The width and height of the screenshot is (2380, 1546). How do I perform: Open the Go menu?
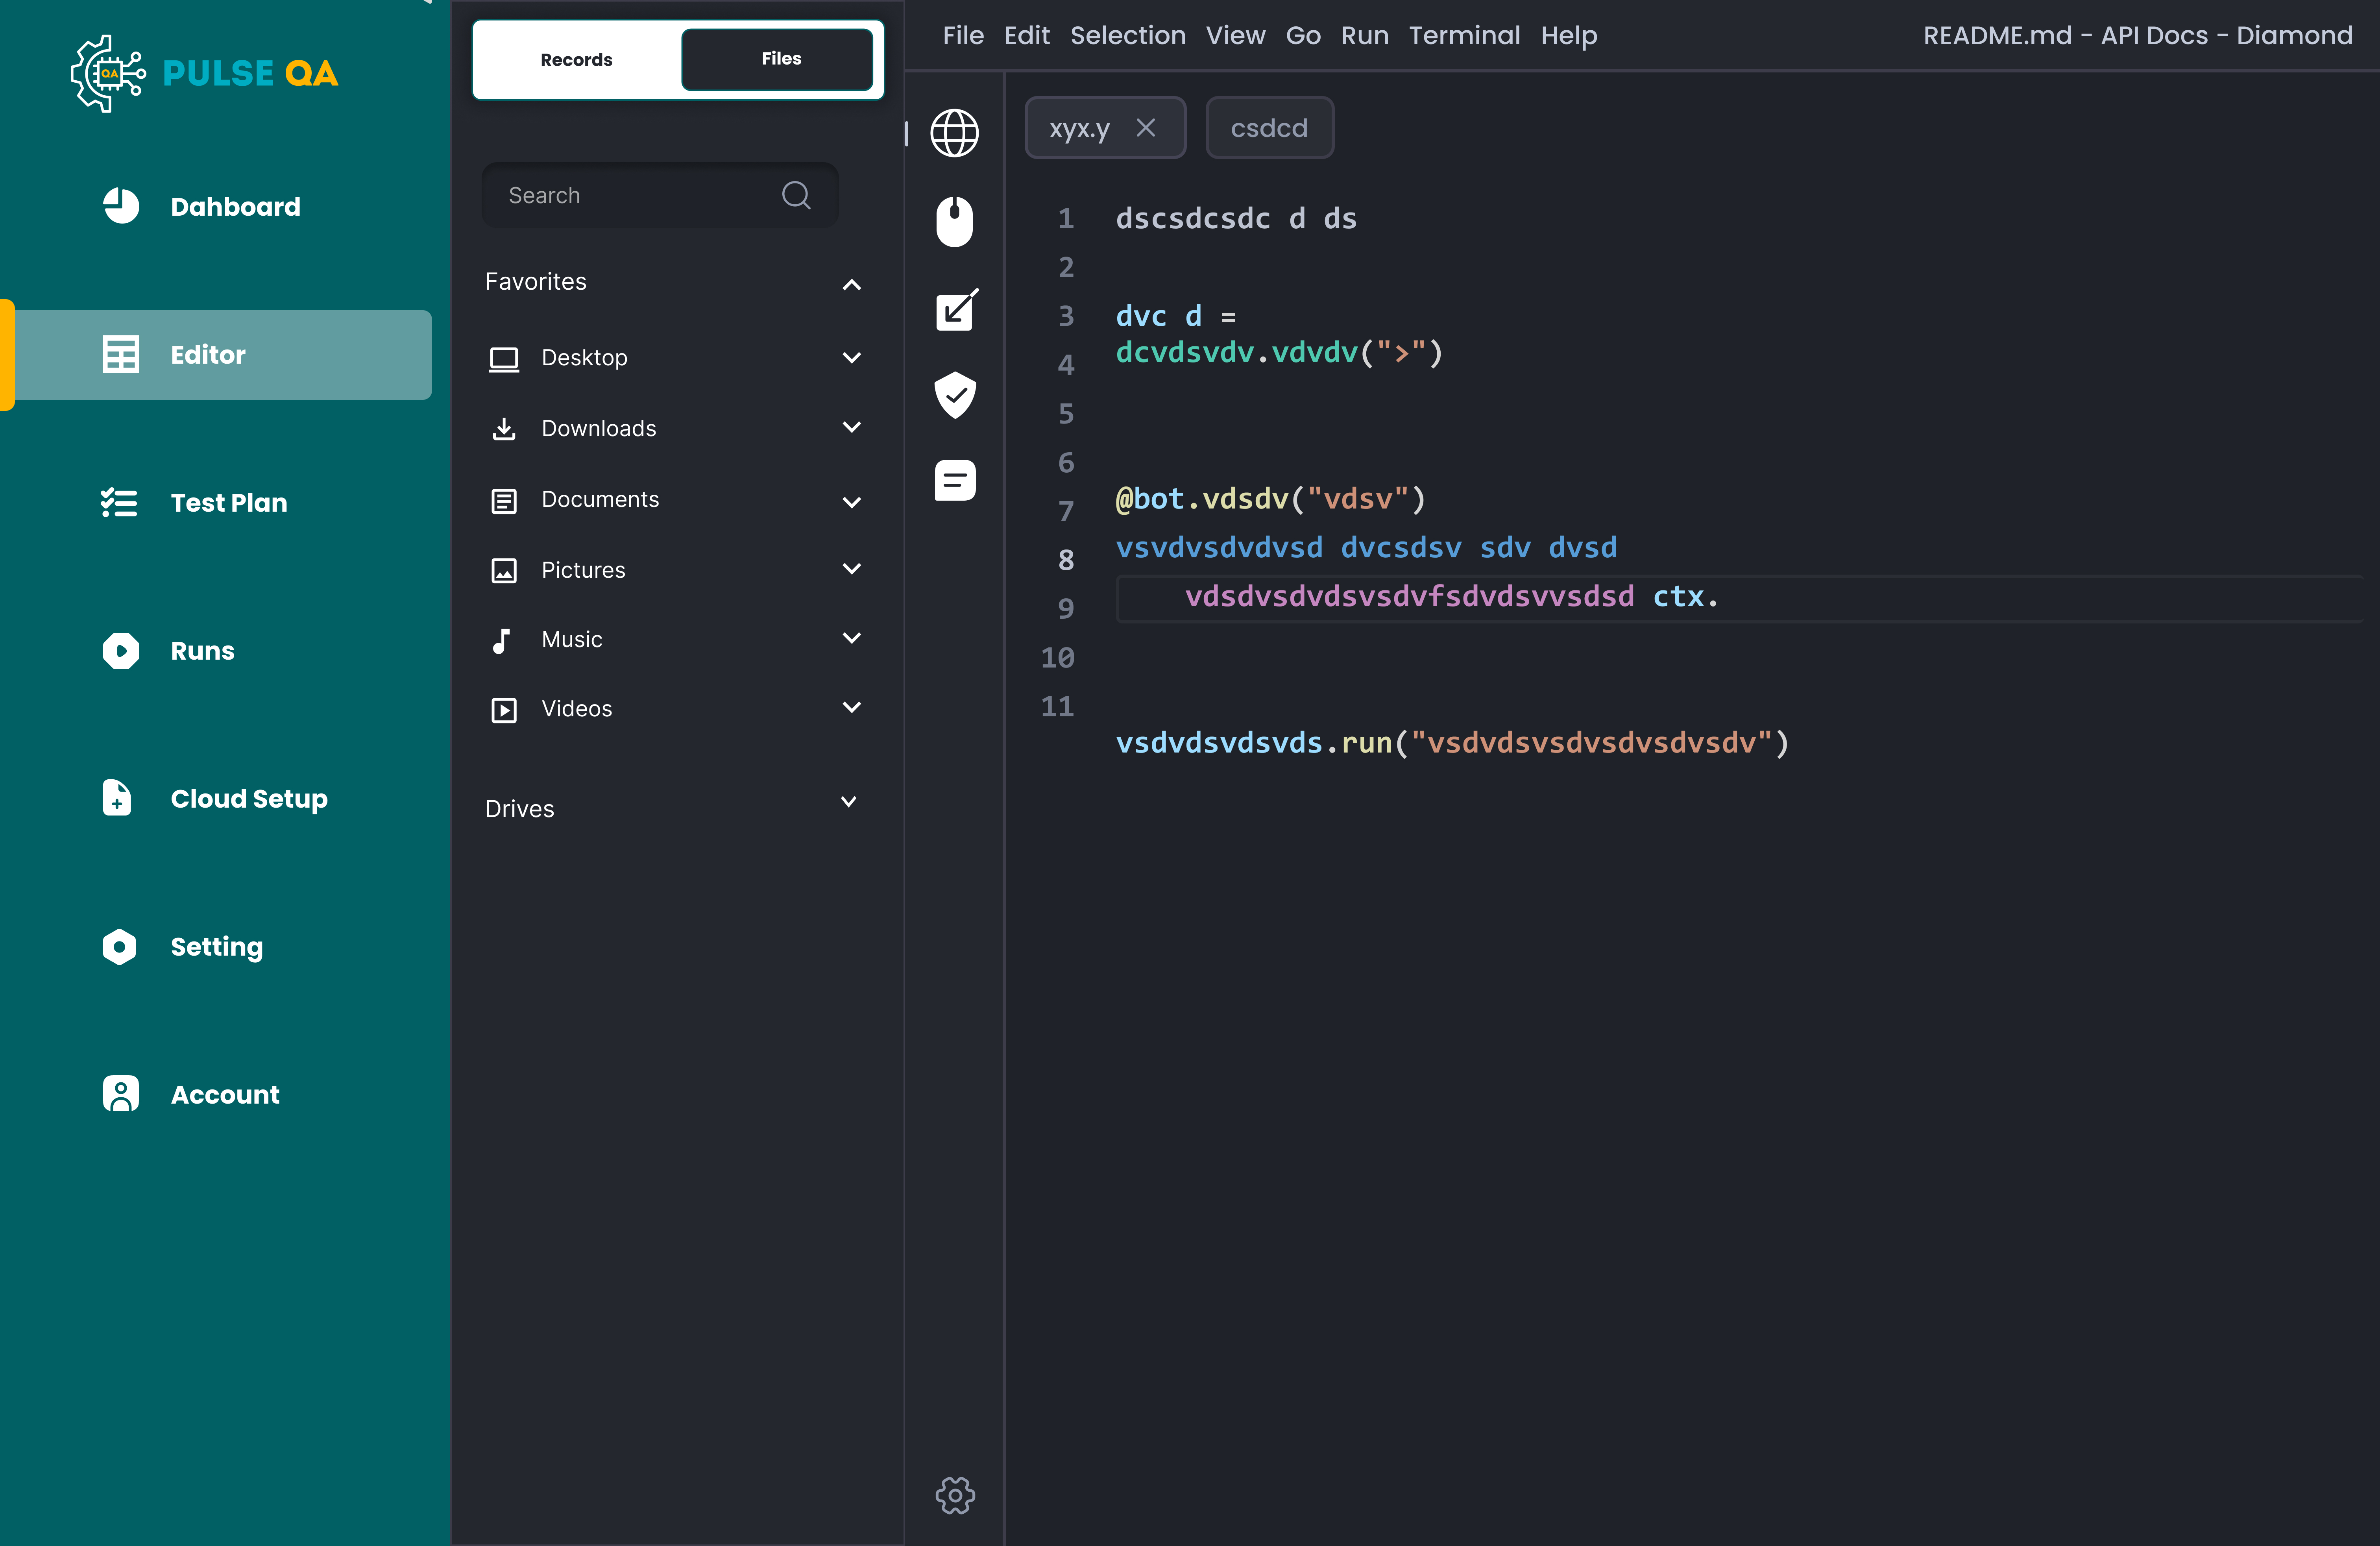click(x=1302, y=35)
